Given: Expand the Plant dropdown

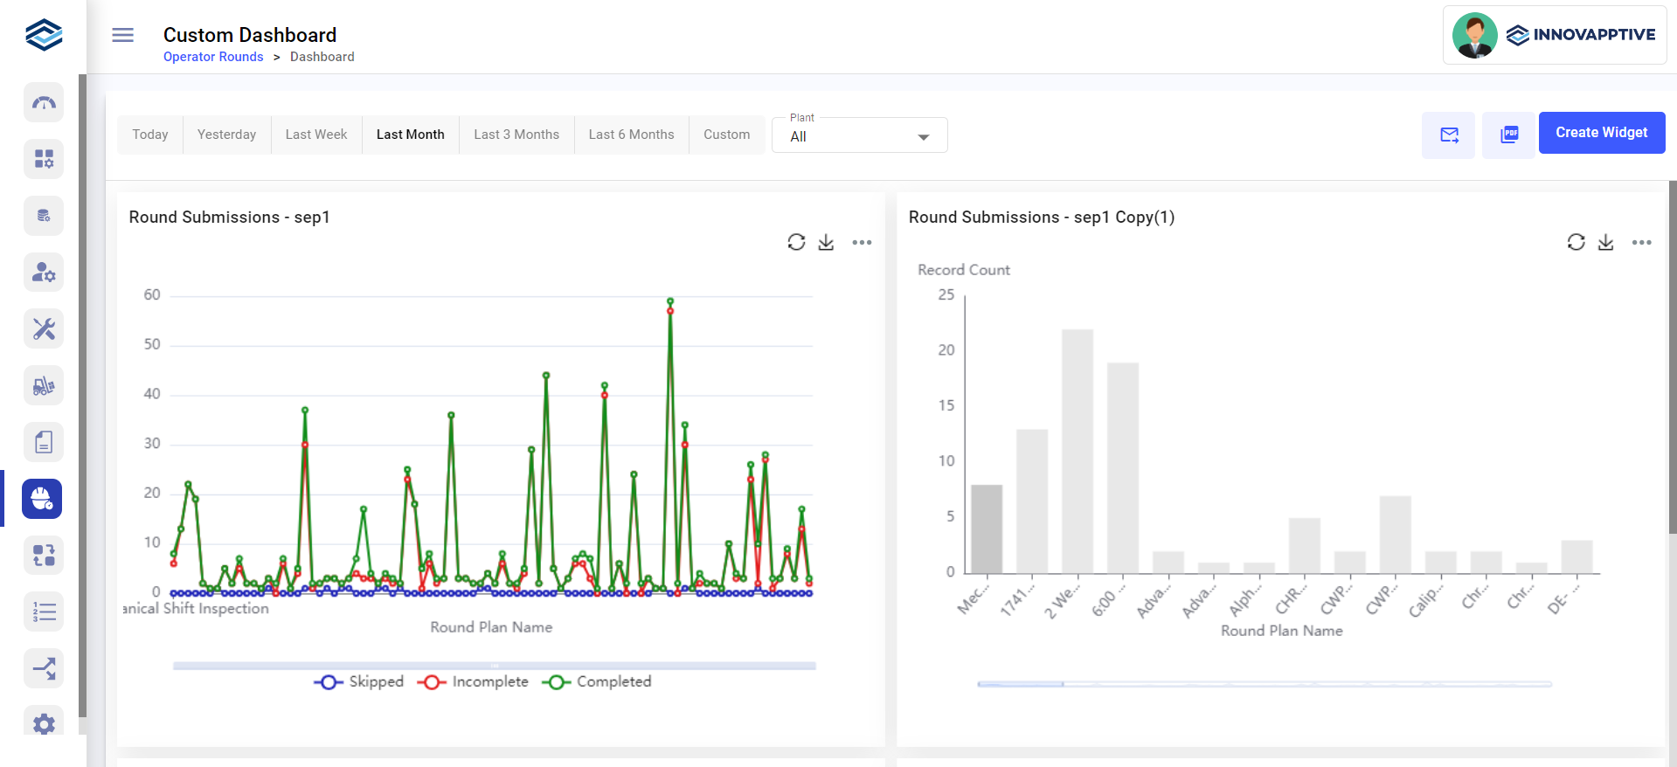Looking at the screenshot, I should point(859,136).
